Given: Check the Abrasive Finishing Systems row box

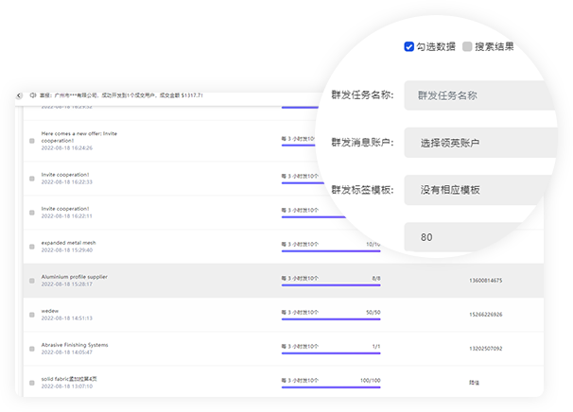Looking at the screenshot, I should pyautogui.click(x=31, y=349).
